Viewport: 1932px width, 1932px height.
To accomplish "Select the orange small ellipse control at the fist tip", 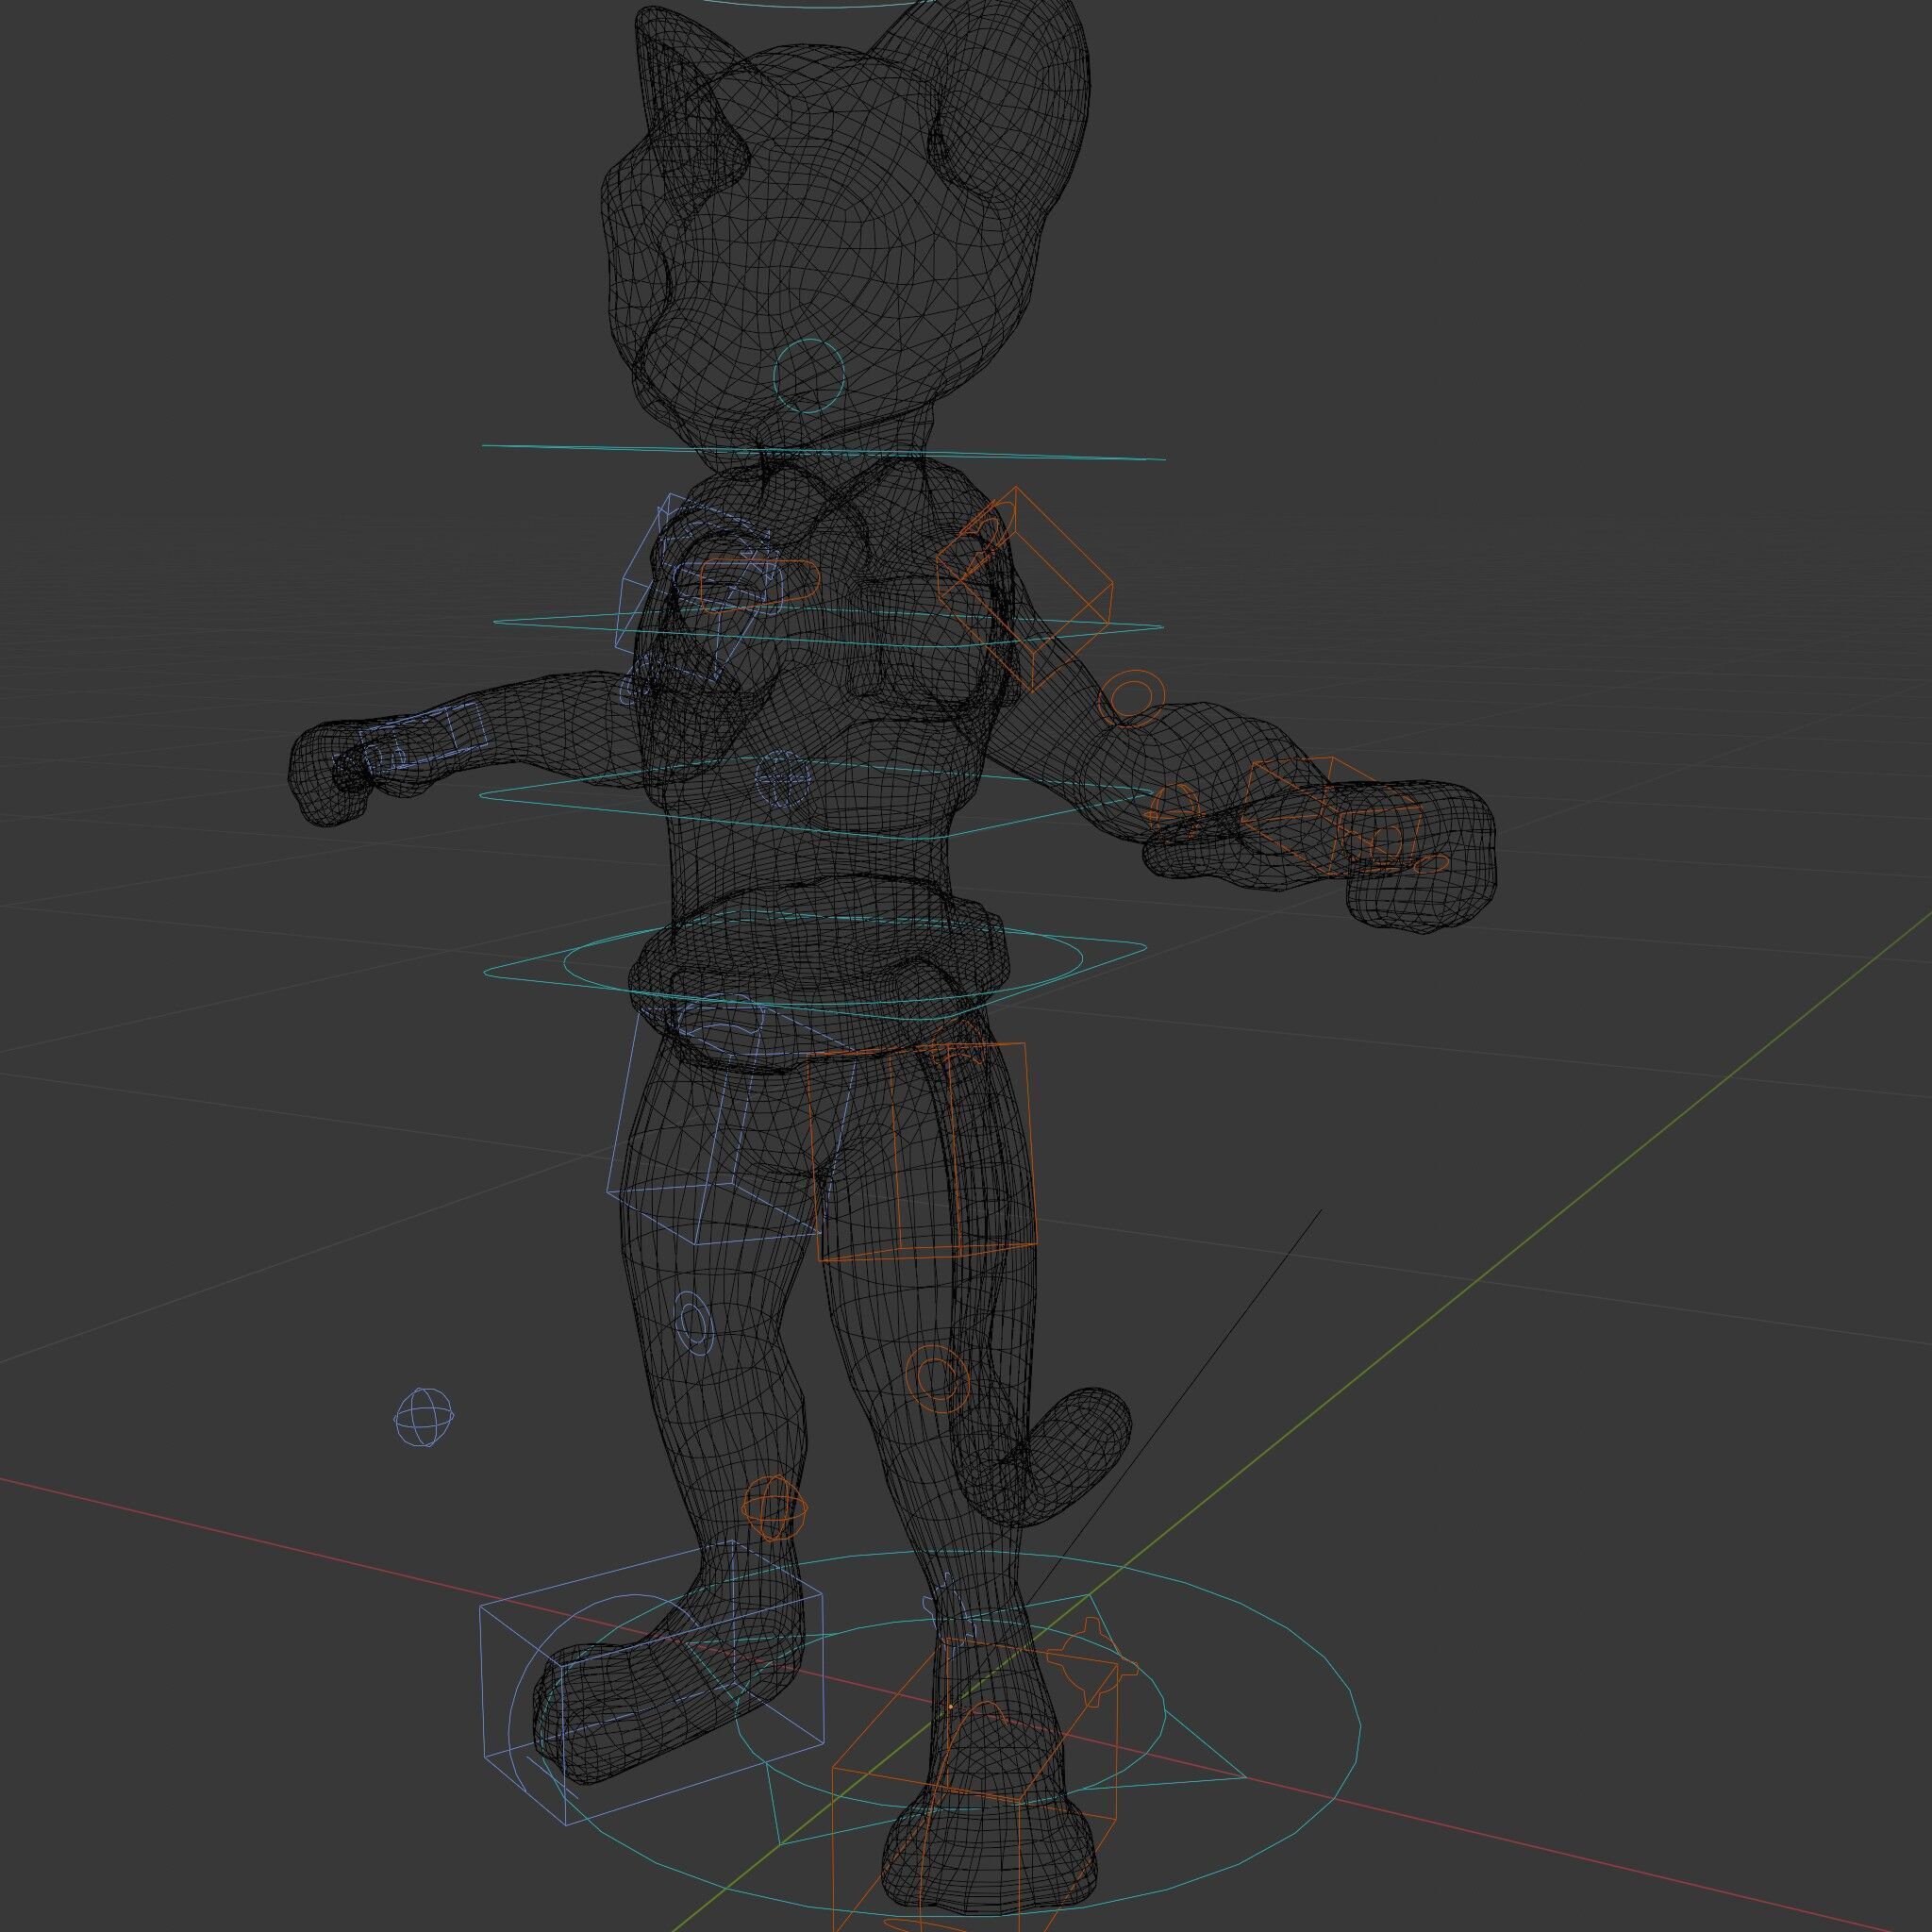I will [1432, 863].
